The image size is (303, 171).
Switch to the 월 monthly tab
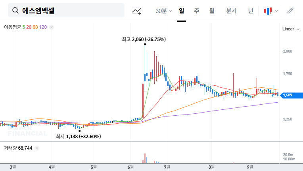point(212,11)
